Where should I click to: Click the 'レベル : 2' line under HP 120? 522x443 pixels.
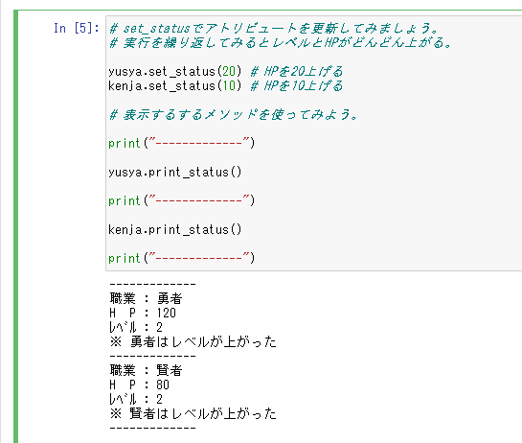(136, 327)
